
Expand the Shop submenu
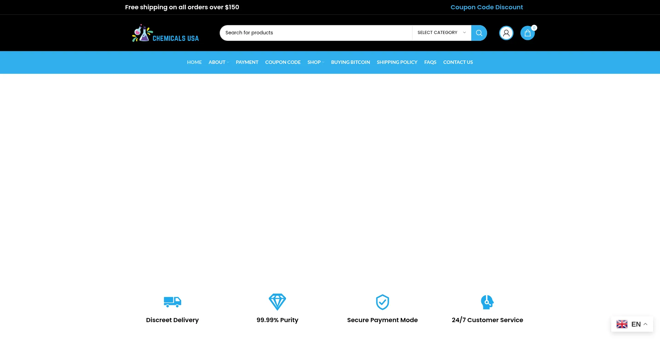click(x=316, y=62)
